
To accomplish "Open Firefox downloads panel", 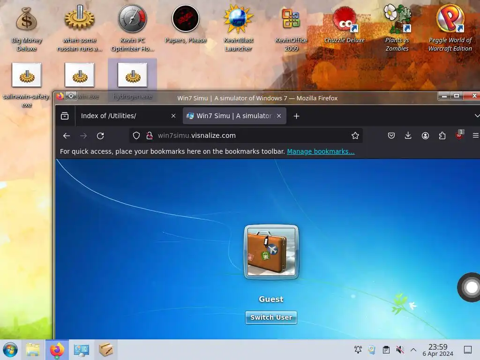I will [408, 135].
